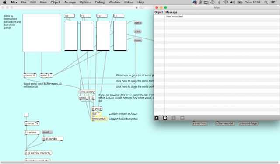Click the 'Convert integer to ASCII' comment
The image size is (280, 164).
click(123, 113)
